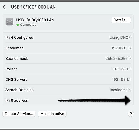Click the Ethernet adapter icon
Image resolution: width=139 pixels, height=130 pixels.
coord(9,22)
